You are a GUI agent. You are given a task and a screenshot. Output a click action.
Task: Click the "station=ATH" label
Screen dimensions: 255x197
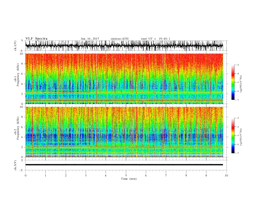click(x=119, y=39)
